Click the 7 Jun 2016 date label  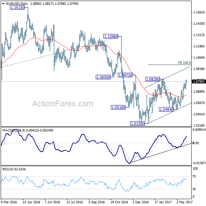[x=52, y=202]
